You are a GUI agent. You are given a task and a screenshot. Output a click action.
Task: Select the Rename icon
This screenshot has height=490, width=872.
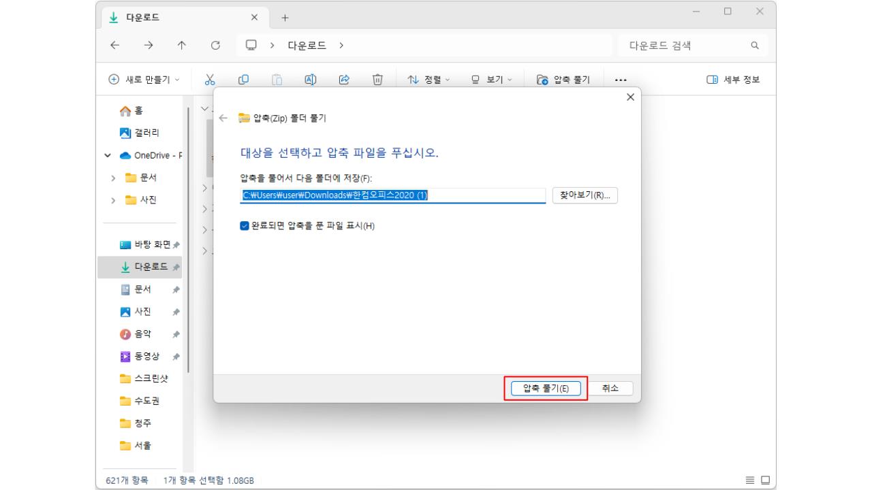pyautogui.click(x=311, y=79)
